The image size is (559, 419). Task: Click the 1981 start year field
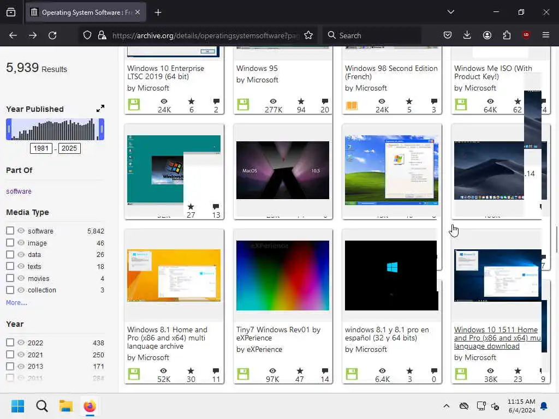click(x=41, y=148)
